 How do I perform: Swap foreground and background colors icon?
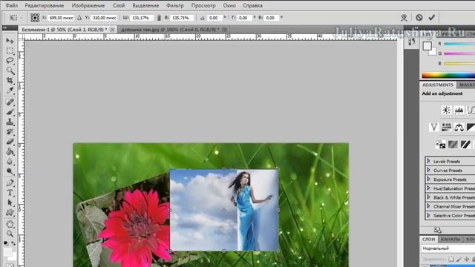[13, 243]
